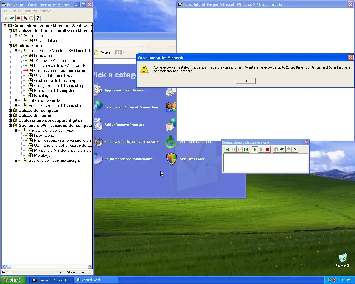The height and width of the screenshot is (284, 355).
Task: Click the pause button in lesson player
Action: pyautogui.click(x=261, y=149)
